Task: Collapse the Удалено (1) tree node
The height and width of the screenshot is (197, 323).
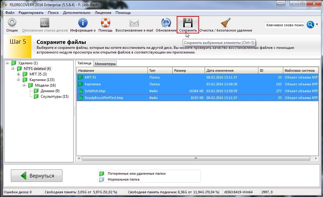Action: coord(7,63)
